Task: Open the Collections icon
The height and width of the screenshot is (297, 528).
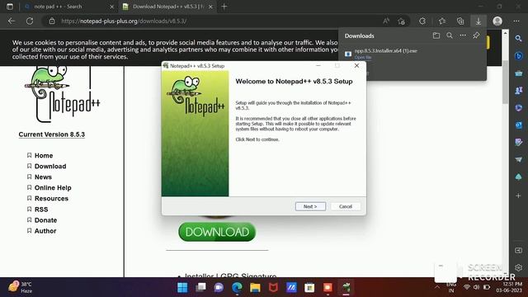Action: pyautogui.click(x=460, y=21)
